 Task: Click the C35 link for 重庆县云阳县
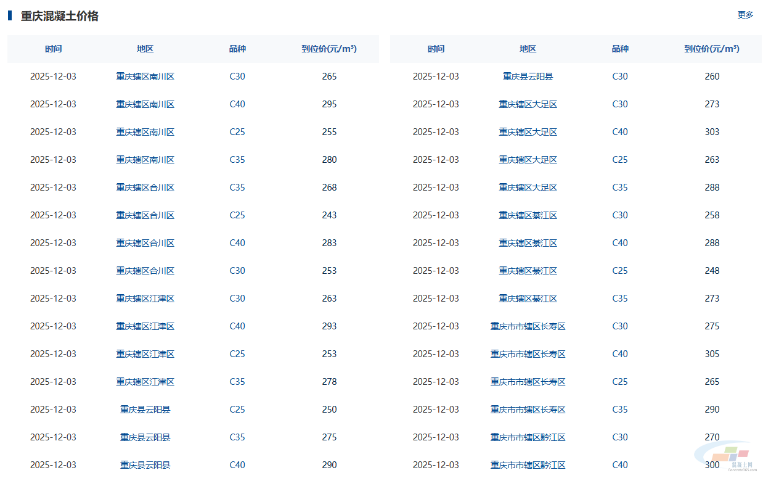237,437
